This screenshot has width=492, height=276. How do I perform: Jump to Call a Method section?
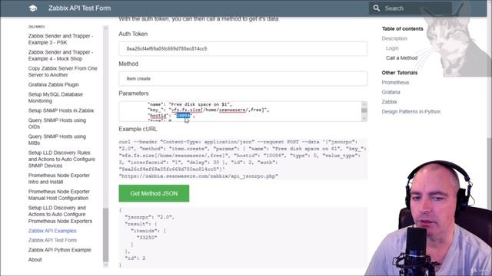pyautogui.click(x=401, y=58)
